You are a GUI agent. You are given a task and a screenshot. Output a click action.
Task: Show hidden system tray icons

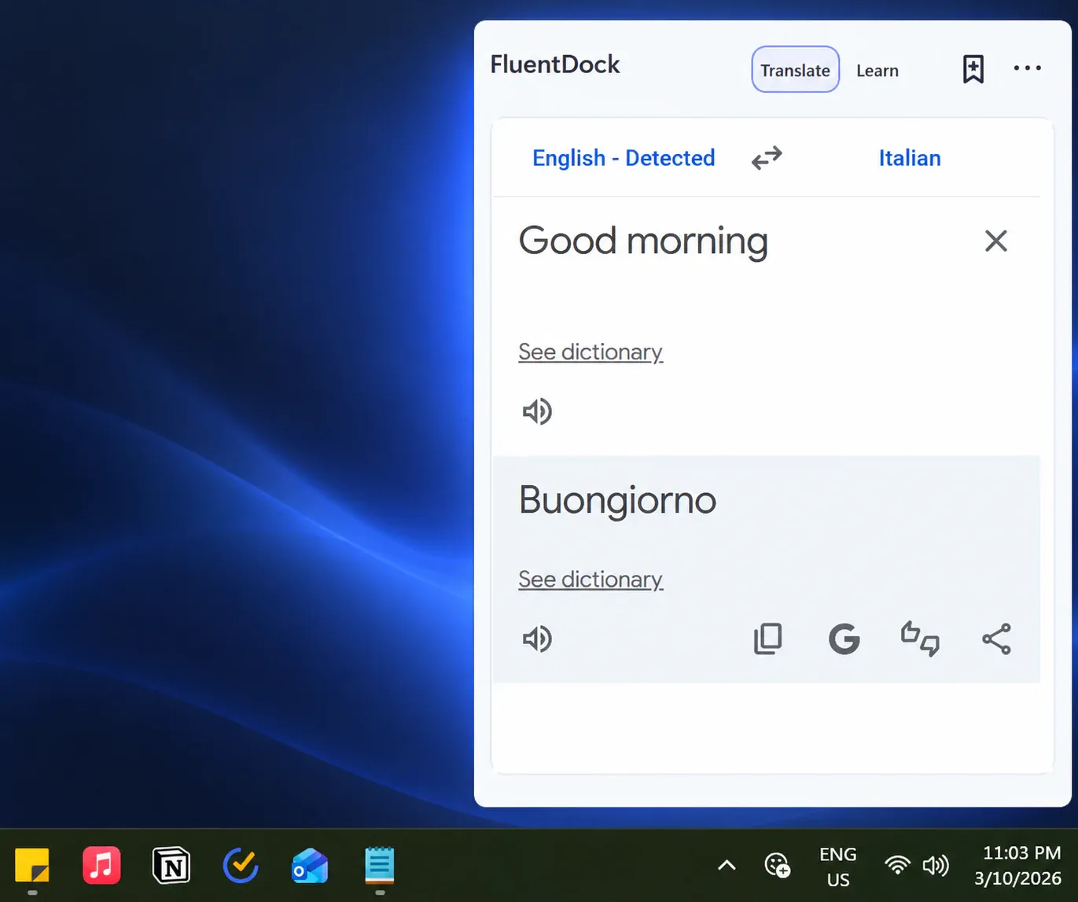(x=727, y=866)
